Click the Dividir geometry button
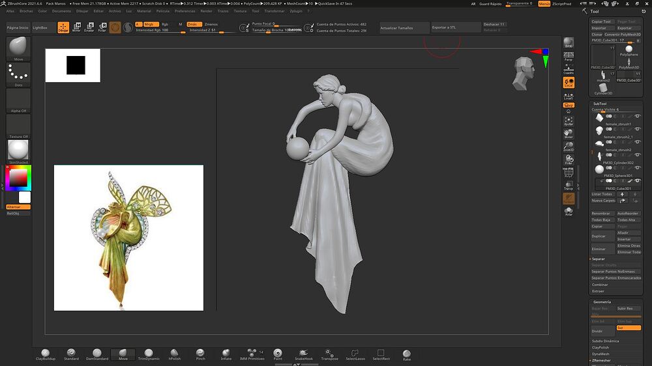Image resolution: width=652 pixels, height=366 pixels. tap(602, 331)
